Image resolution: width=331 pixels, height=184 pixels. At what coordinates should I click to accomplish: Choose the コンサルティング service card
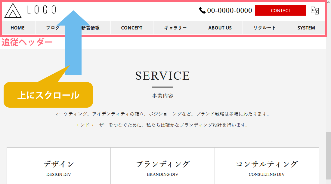[267, 167]
